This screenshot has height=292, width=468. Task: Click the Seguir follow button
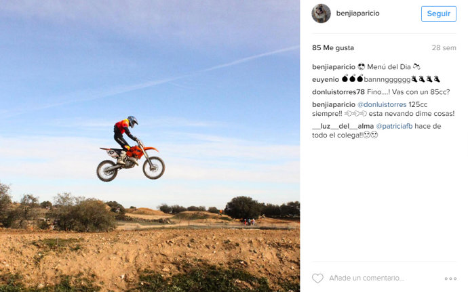point(438,14)
